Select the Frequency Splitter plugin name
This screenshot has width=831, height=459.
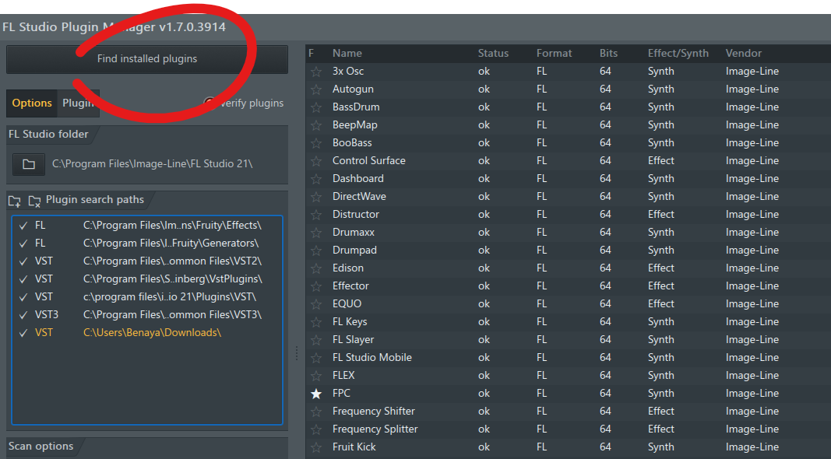pos(375,429)
